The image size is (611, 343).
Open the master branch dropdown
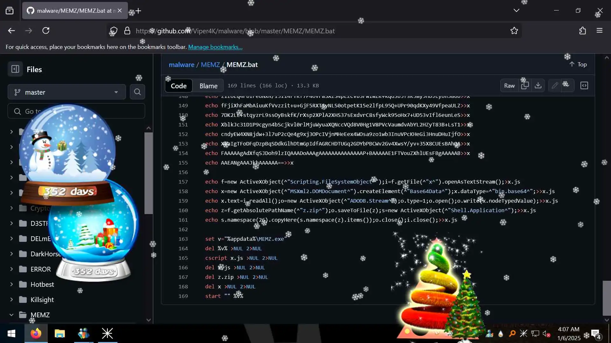67,92
